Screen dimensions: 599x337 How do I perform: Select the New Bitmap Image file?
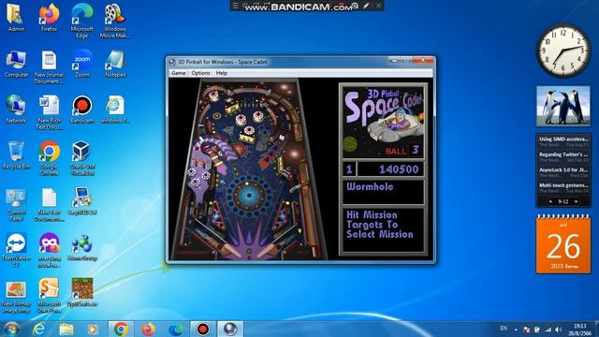[16, 297]
